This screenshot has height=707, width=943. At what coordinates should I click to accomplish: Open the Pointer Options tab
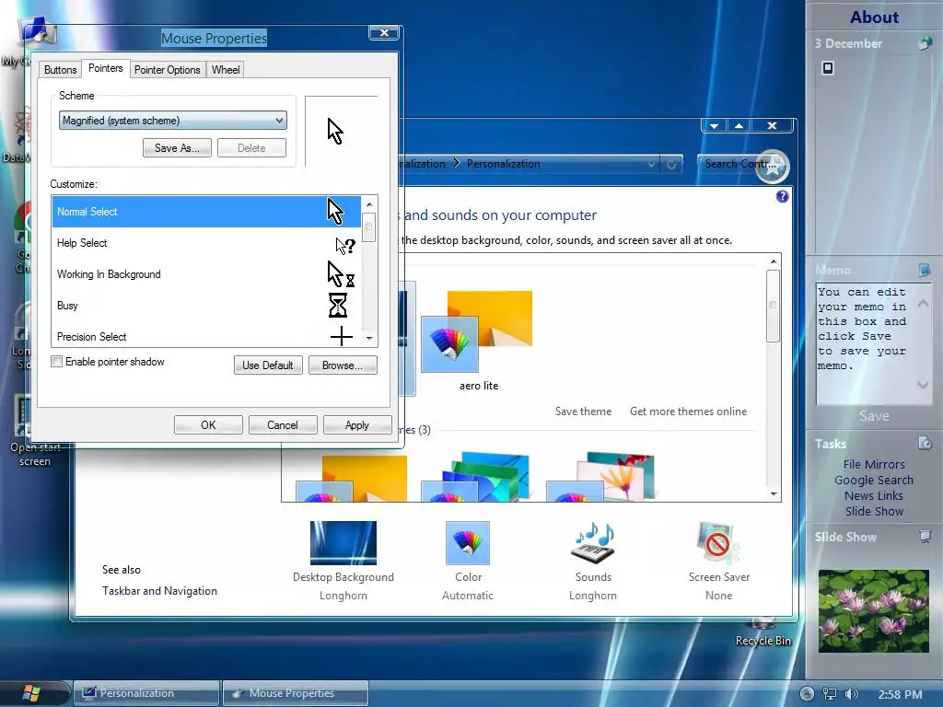coord(168,70)
